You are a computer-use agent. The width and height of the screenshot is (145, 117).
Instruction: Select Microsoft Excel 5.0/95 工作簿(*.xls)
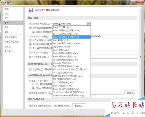point(71,69)
